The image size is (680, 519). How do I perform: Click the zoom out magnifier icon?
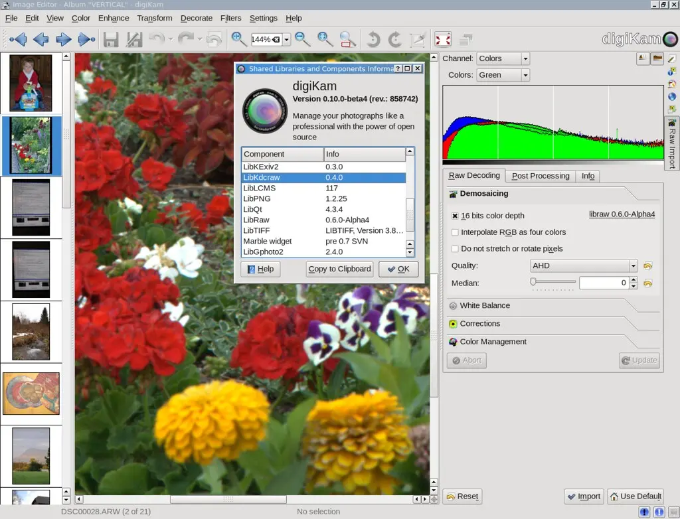303,39
